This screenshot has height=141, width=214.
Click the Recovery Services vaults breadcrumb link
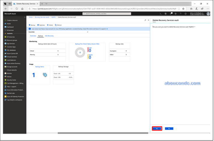[42, 17]
